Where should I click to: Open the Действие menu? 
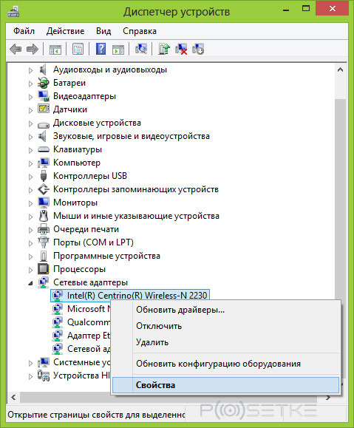click(x=65, y=31)
